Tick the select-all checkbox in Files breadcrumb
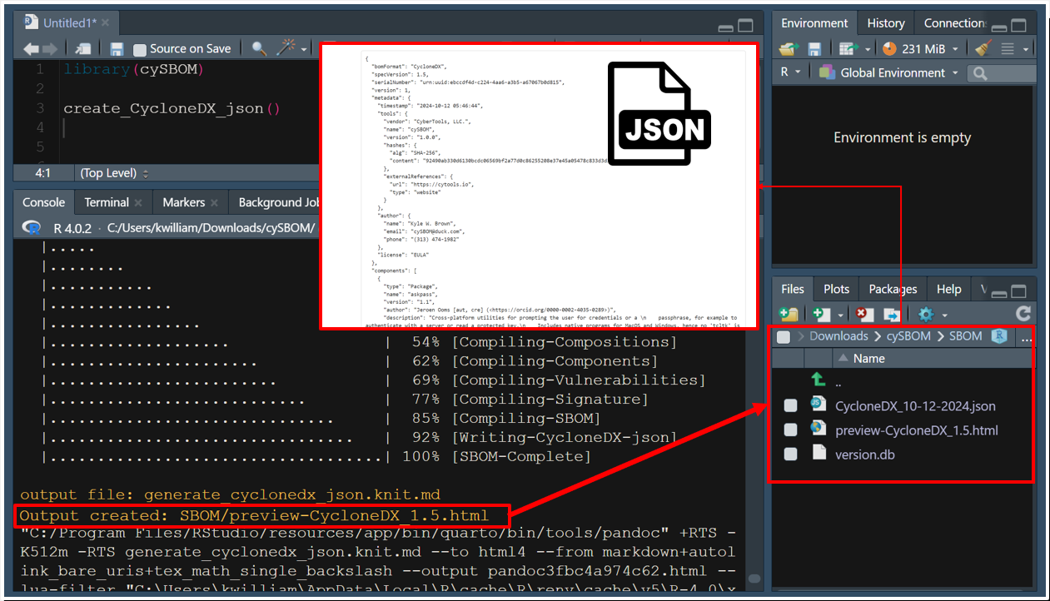The height and width of the screenshot is (601, 1050). pyautogui.click(x=784, y=337)
